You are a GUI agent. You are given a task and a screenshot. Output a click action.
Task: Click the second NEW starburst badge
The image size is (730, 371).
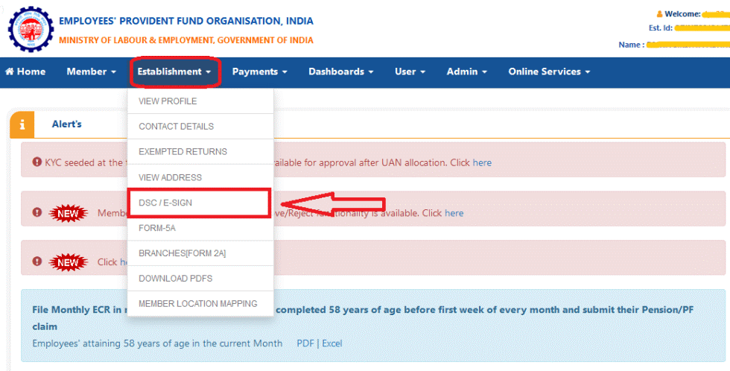click(x=68, y=262)
